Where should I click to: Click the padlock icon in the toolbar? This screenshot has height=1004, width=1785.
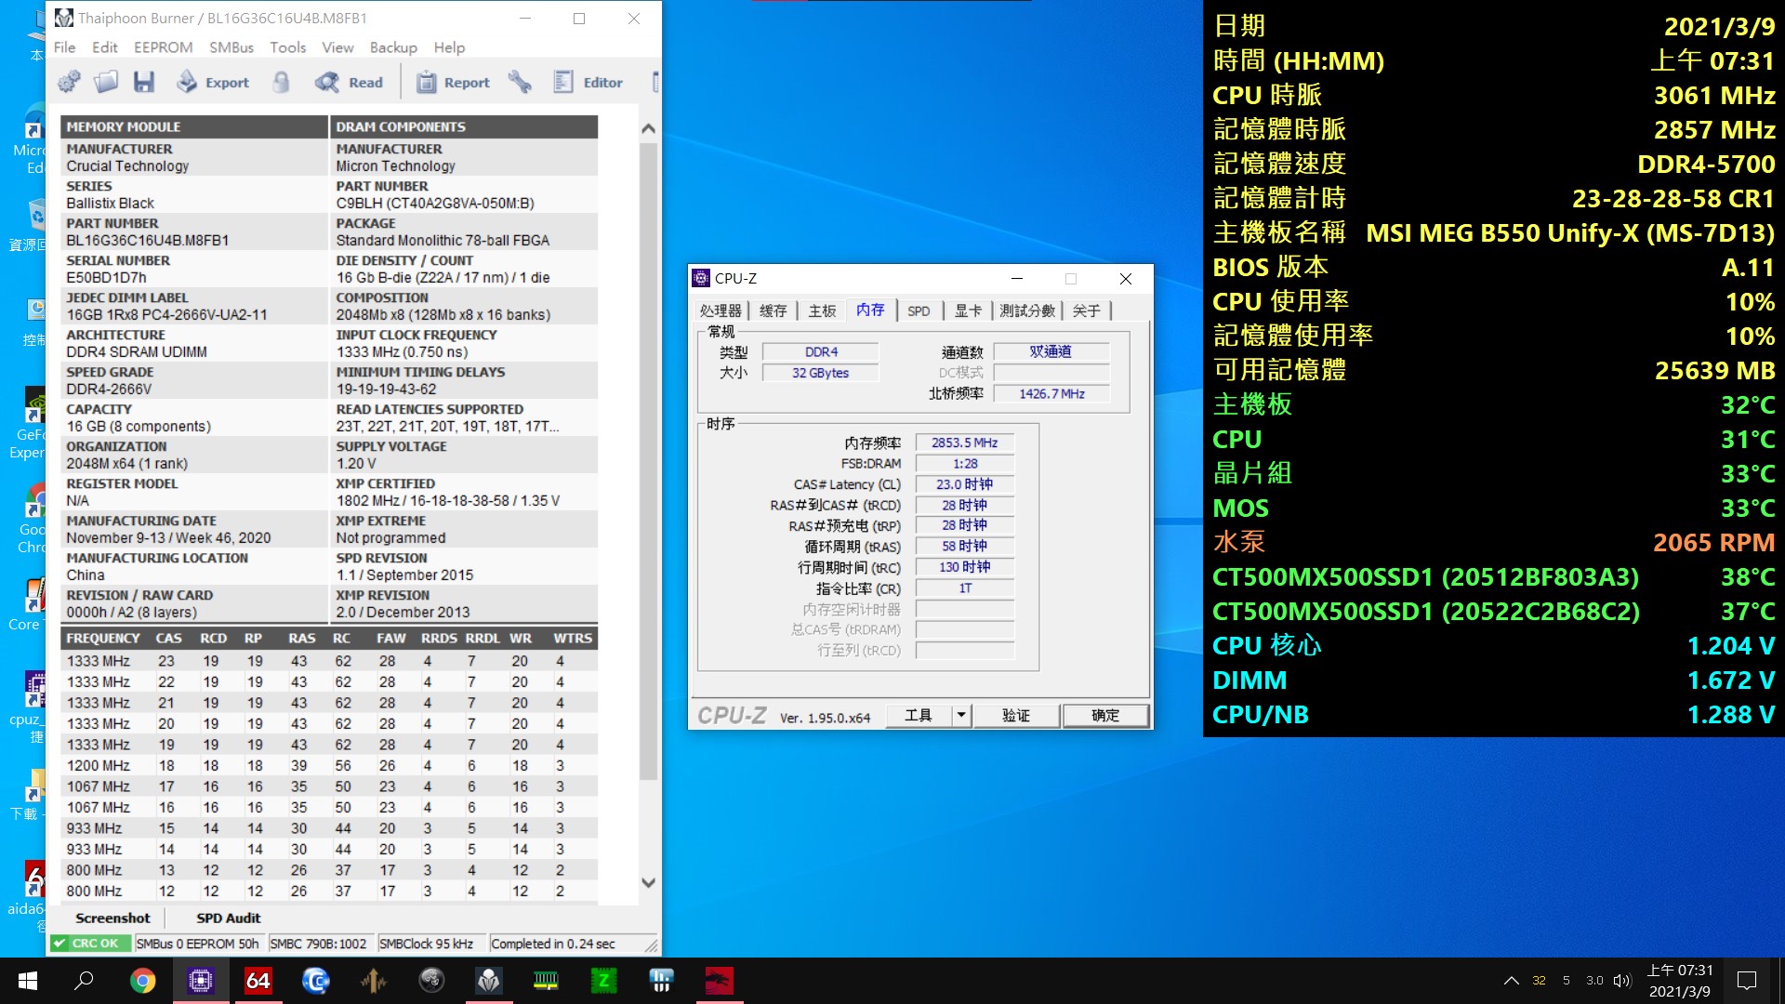[x=281, y=82]
